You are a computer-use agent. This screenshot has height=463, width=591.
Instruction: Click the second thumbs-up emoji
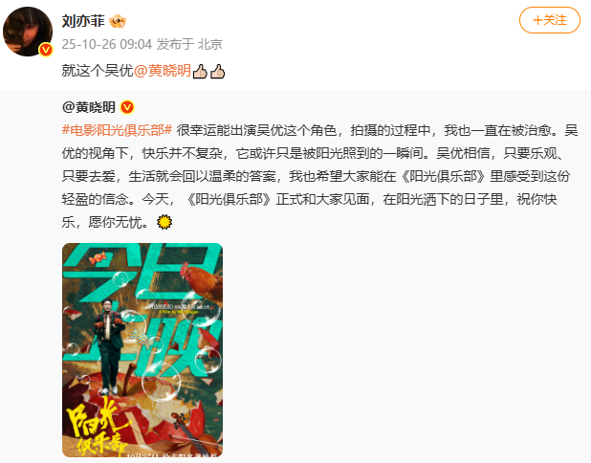217,71
